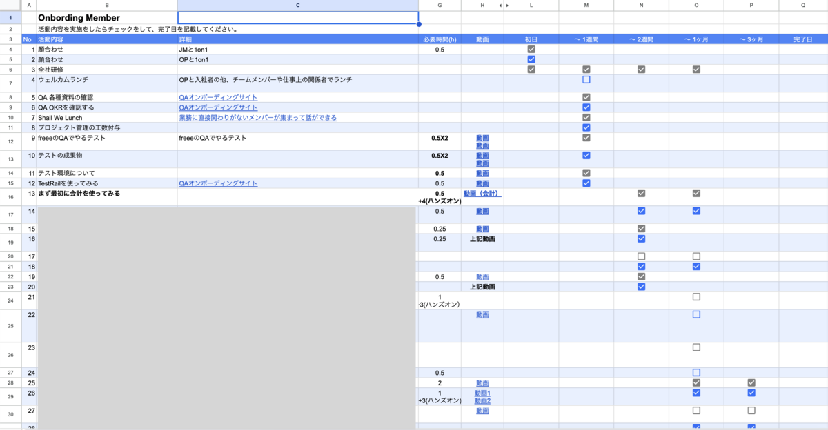Toggle ～1ヶ月 checkbox on 全社研修 row
The height and width of the screenshot is (430, 828).
[x=696, y=69]
